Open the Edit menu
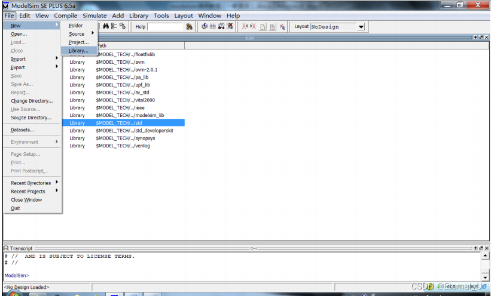 click(x=25, y=16)
